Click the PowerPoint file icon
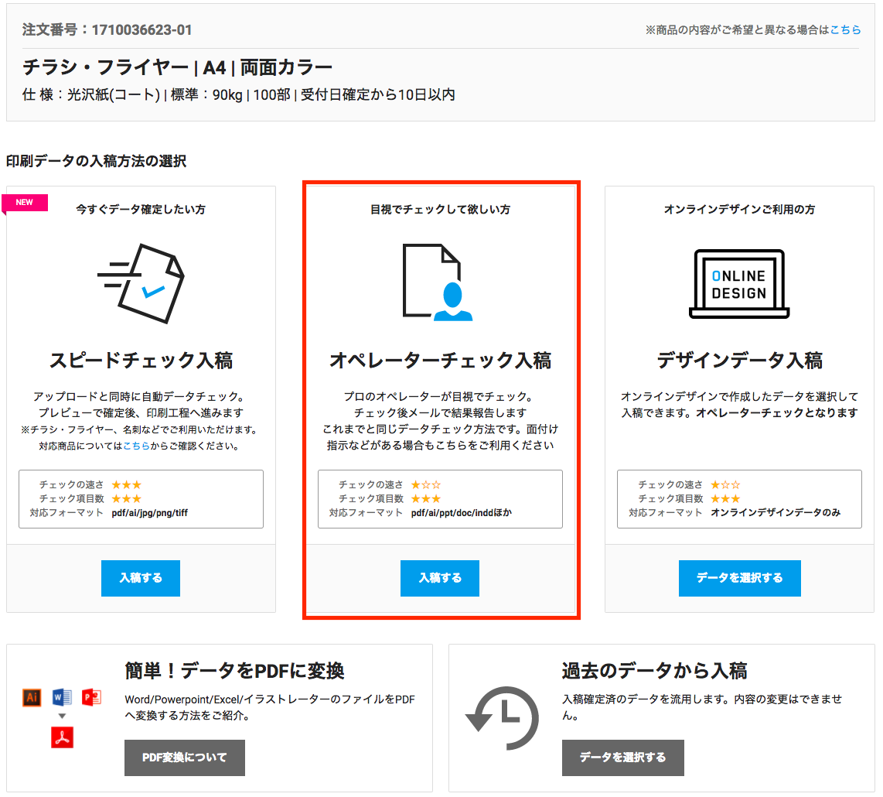 [x=92, y=697]
